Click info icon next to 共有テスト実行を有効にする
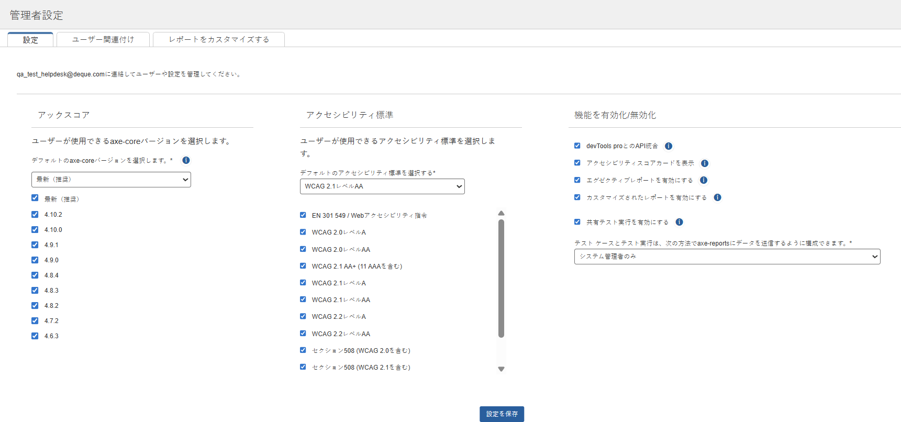Viewport: 901px width, 422px height. [x=679, y=222]
